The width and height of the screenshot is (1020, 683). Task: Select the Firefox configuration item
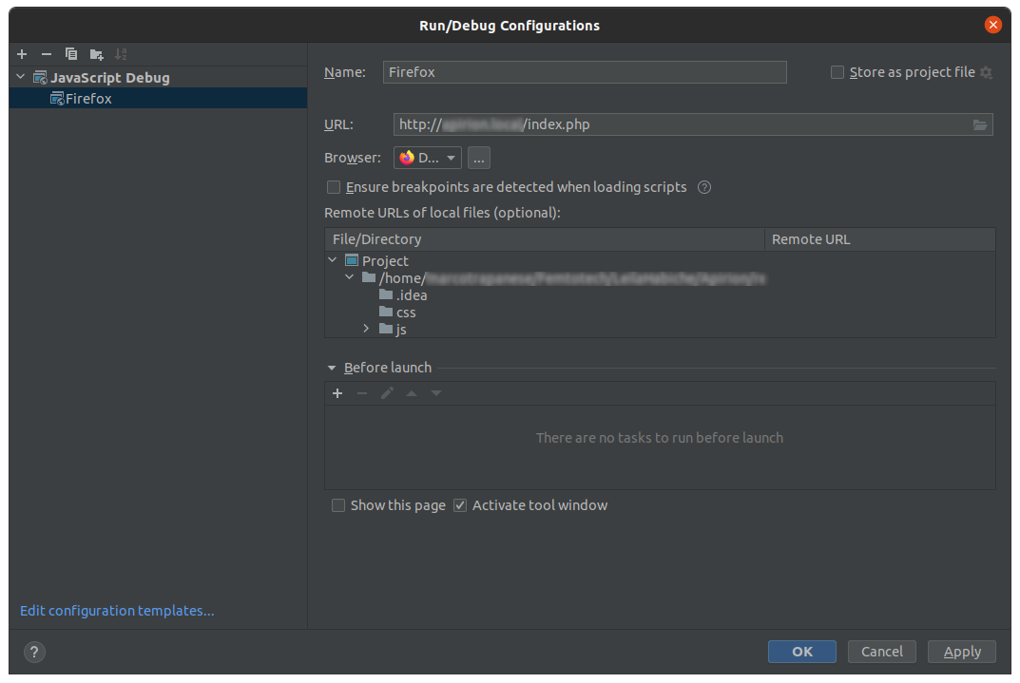coord(88,98)
